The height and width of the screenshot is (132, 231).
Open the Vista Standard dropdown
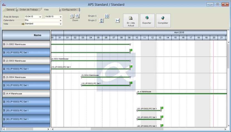point(60,24)
